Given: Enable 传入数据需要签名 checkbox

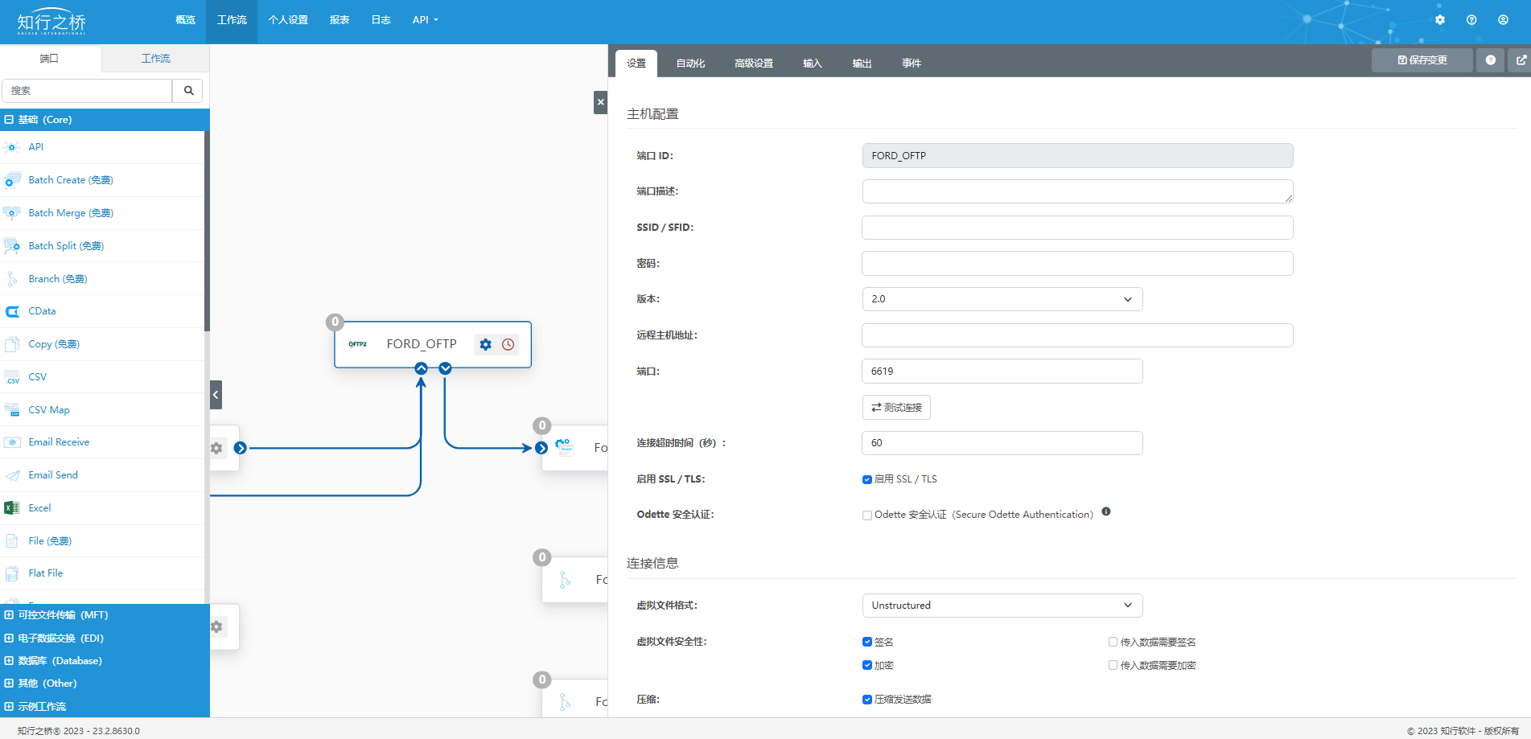Looking at the screenshot, I should (x=1113, y=642).
